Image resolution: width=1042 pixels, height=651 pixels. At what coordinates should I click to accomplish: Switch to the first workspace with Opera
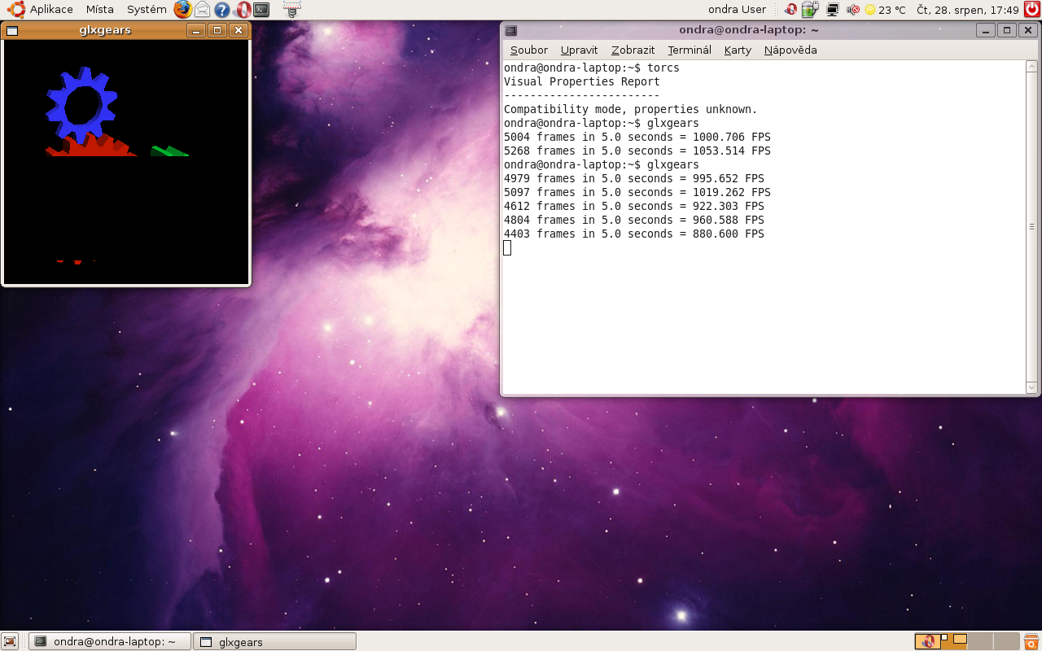pos(927,641)
